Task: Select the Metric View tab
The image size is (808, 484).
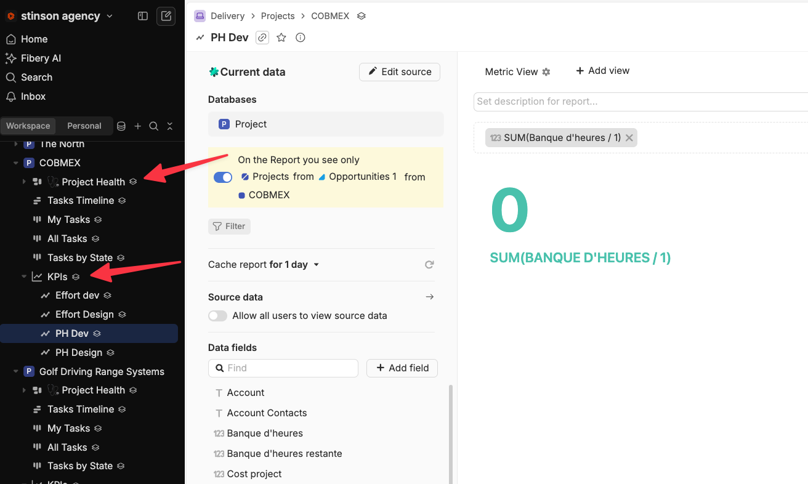Action: tap(511, 72)
